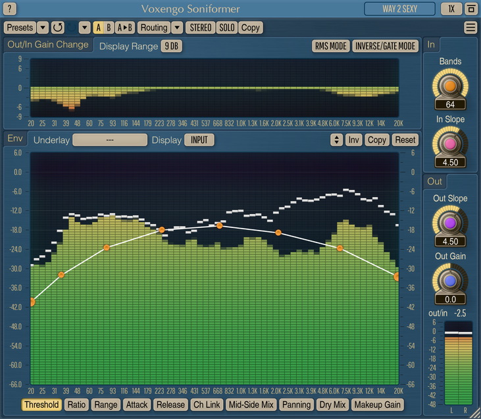
Task: Click the Out Gain knob
Action: click(450, 281)
